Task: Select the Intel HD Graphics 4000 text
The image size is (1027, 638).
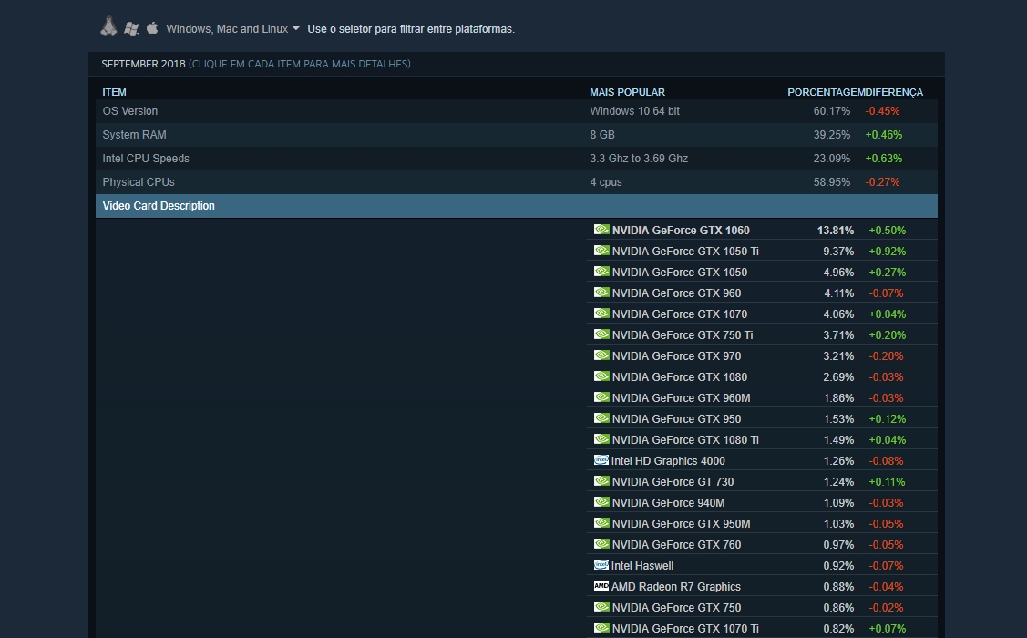Action: tap(668, 461)
